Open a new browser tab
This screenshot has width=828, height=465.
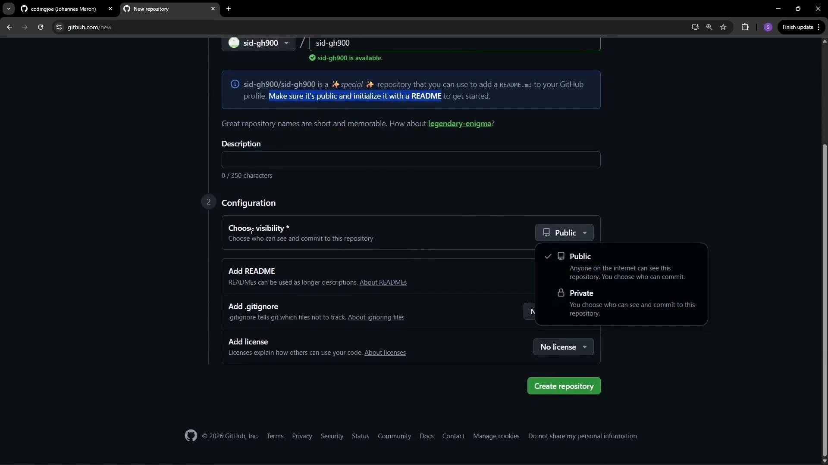(x=229, y=9)
